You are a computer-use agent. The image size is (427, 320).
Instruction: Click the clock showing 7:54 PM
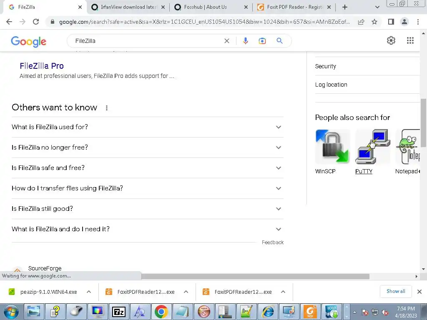pyautogui.click(x=406, y=309)
